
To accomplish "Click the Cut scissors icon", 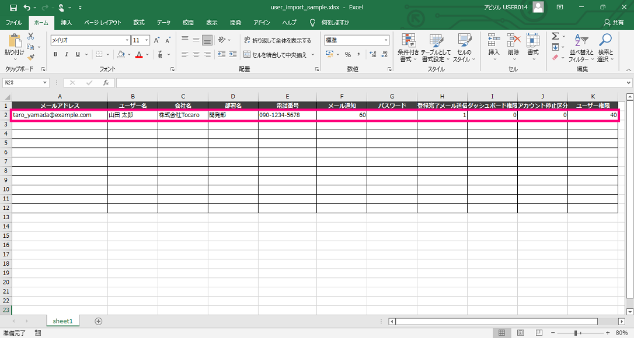I will coord(30,37).
